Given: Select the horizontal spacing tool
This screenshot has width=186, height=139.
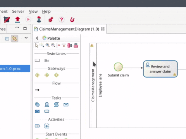Looking at the screenshot, I should pos(59,45).
